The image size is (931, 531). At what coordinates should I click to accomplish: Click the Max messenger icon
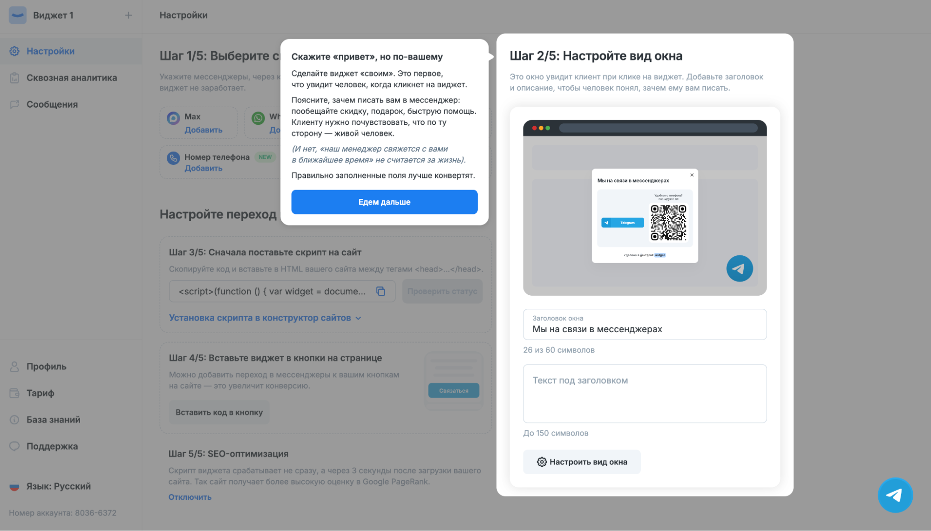coord(173,118)
